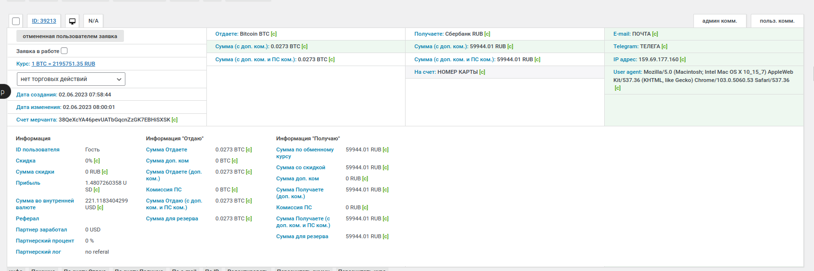Click [c] in Сумма со скидкой row

pyautogui.click(x=386, y=167)
